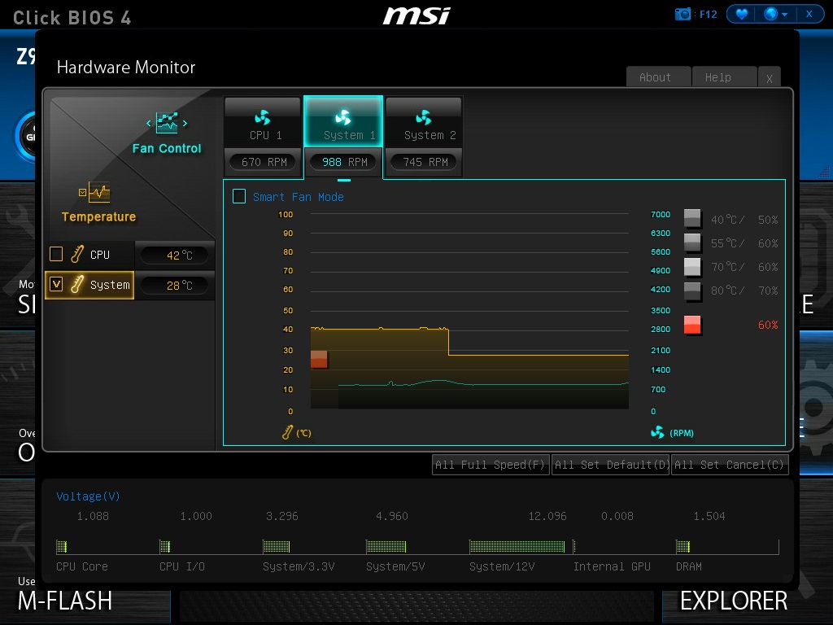
Task: Open the Fan Control graph icon
Action: pos(167,123)
